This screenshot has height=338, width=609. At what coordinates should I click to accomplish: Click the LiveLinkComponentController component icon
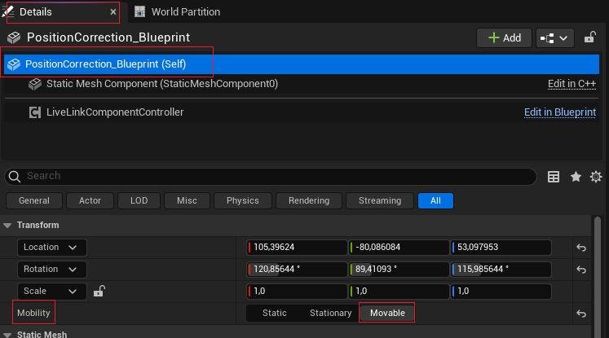tap(35, 112)
